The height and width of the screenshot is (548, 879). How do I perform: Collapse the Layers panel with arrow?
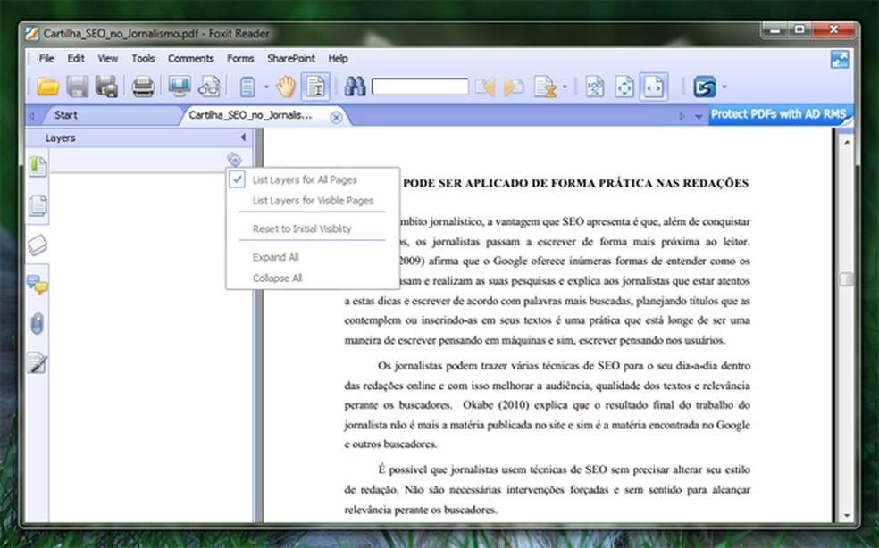243,138
